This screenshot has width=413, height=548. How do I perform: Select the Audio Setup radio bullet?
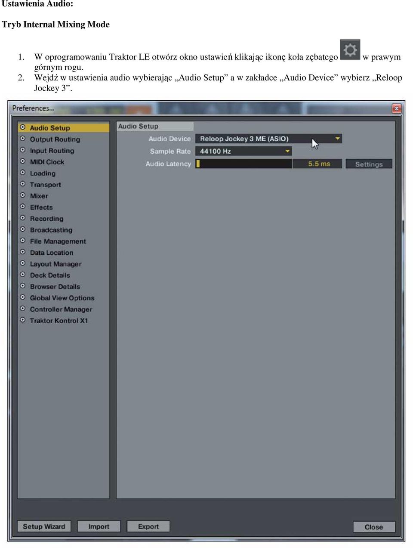23,127
